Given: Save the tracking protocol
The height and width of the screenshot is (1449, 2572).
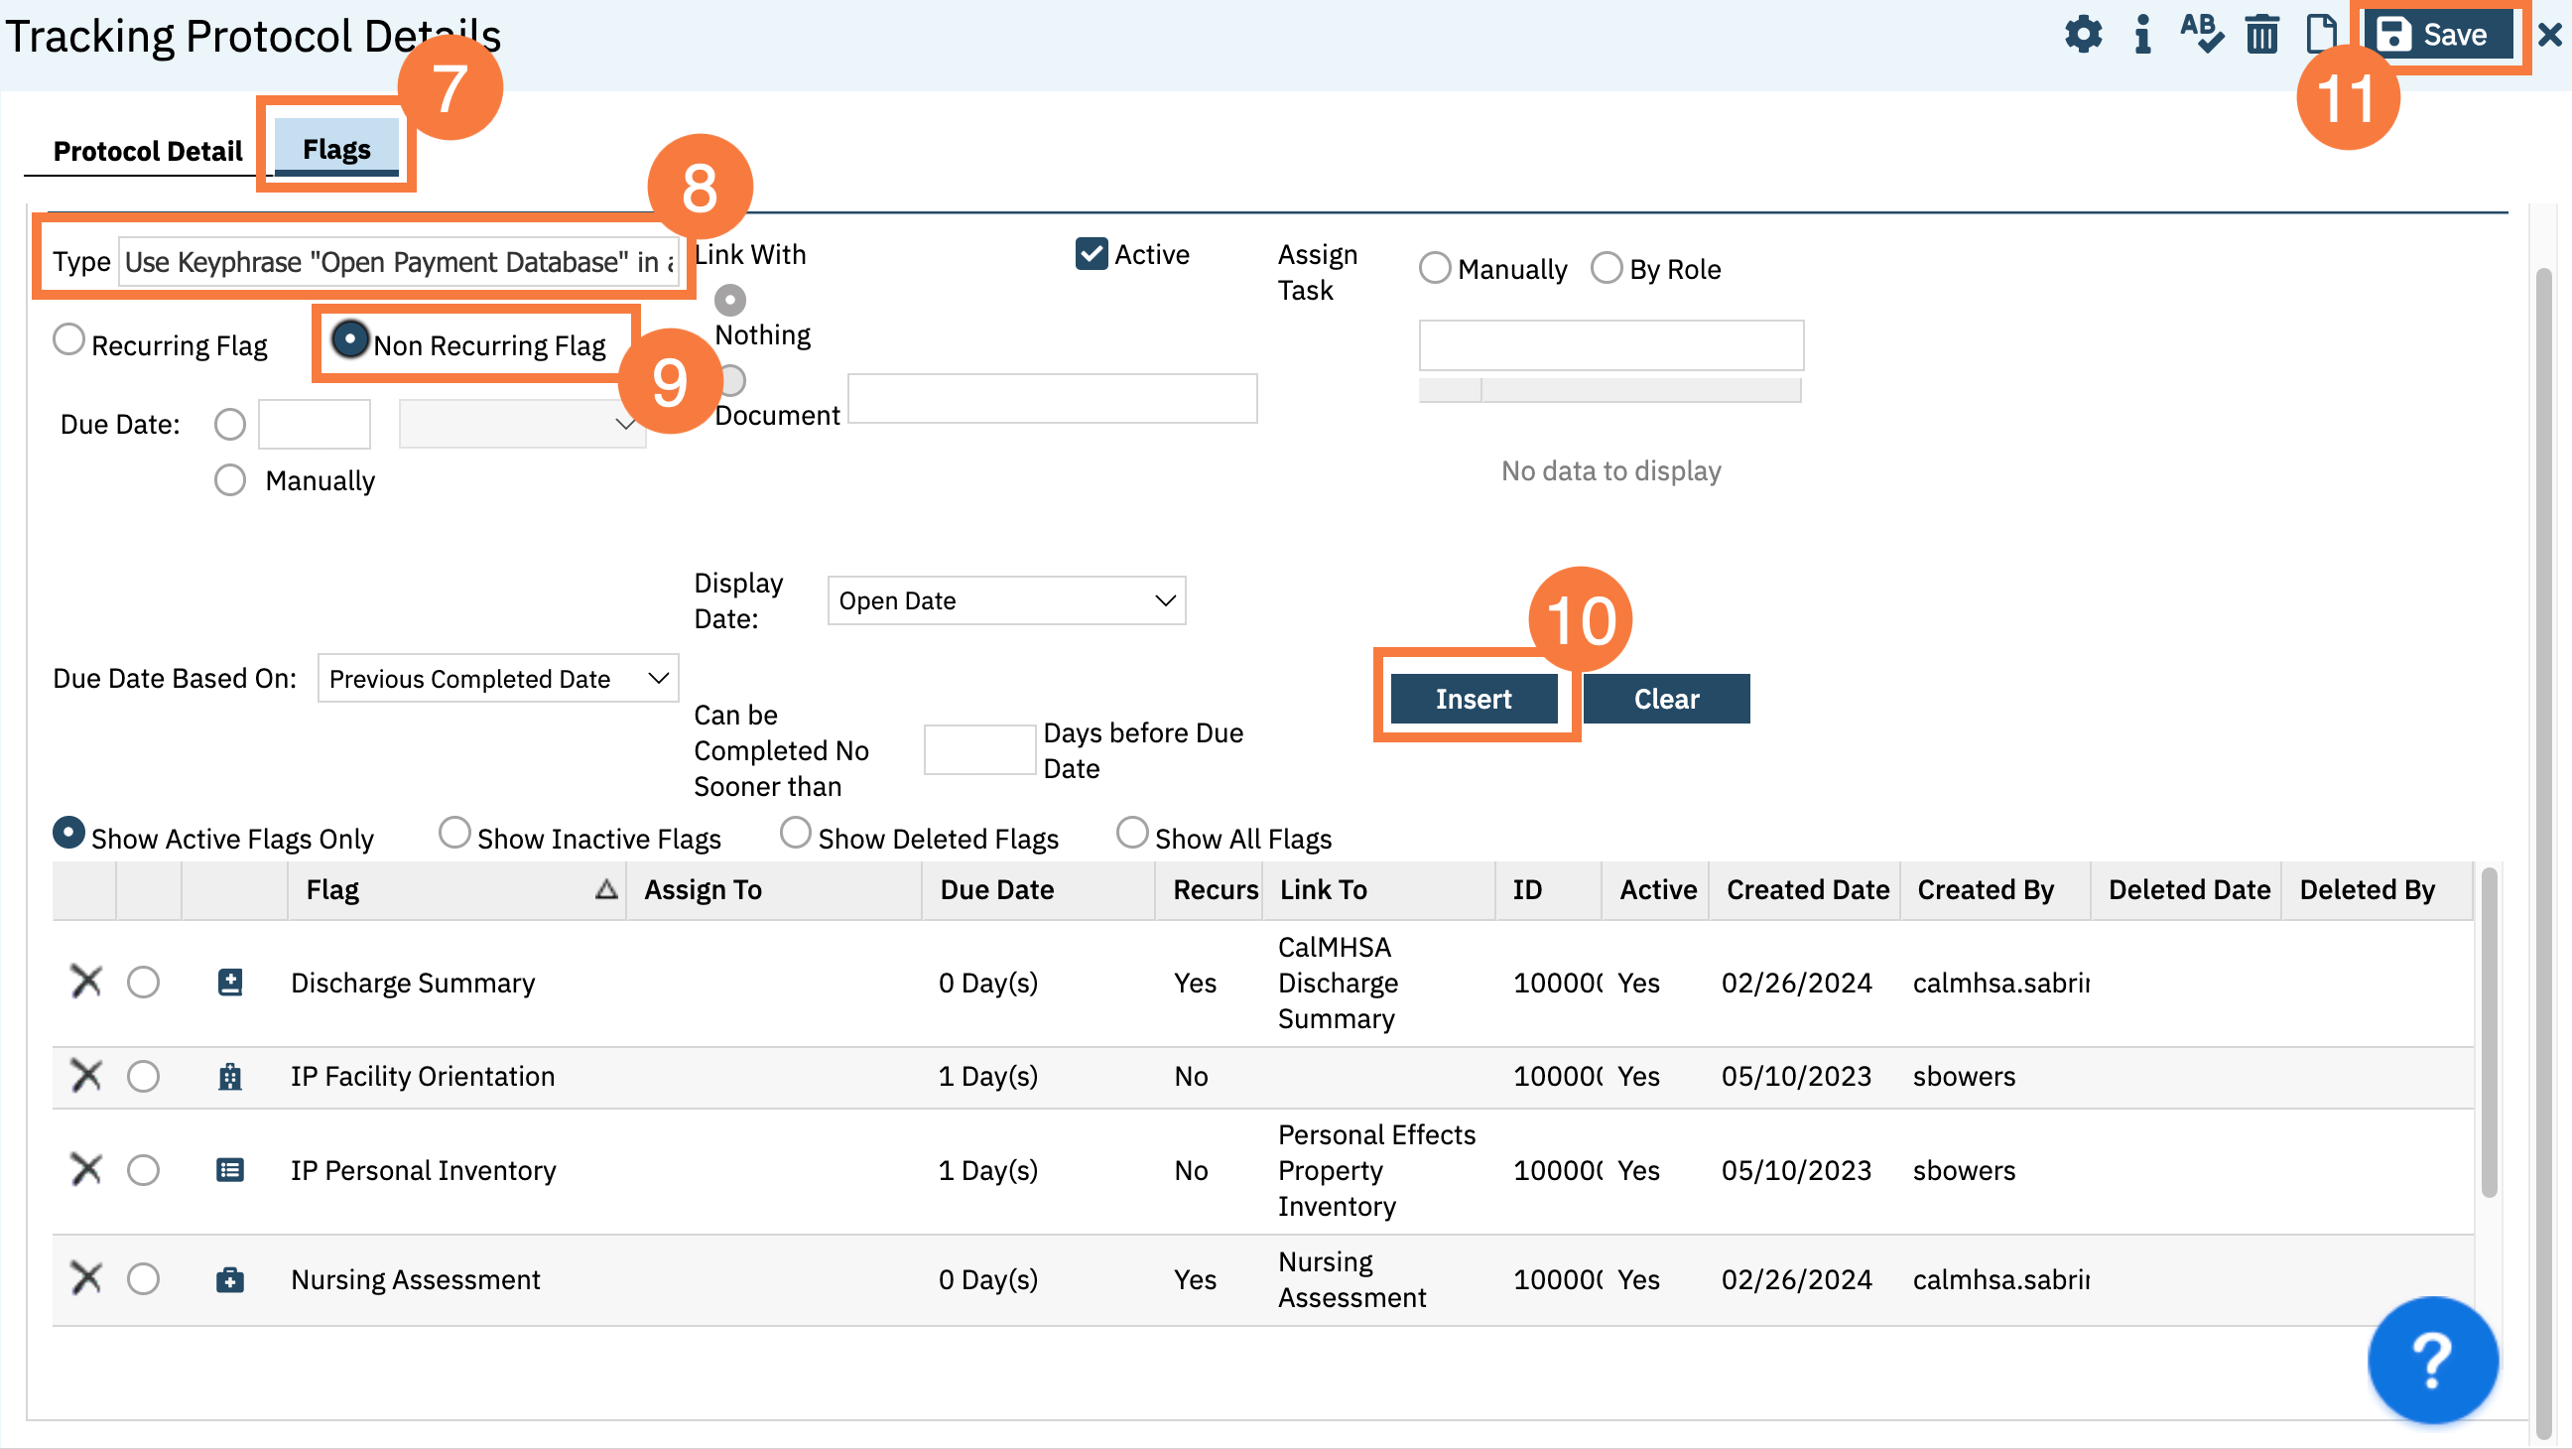Looking at the screenshot, I should click(x=2437, y=35).
